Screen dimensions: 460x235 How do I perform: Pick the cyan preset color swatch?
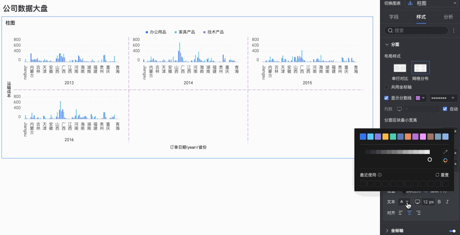tap(371, 136)
